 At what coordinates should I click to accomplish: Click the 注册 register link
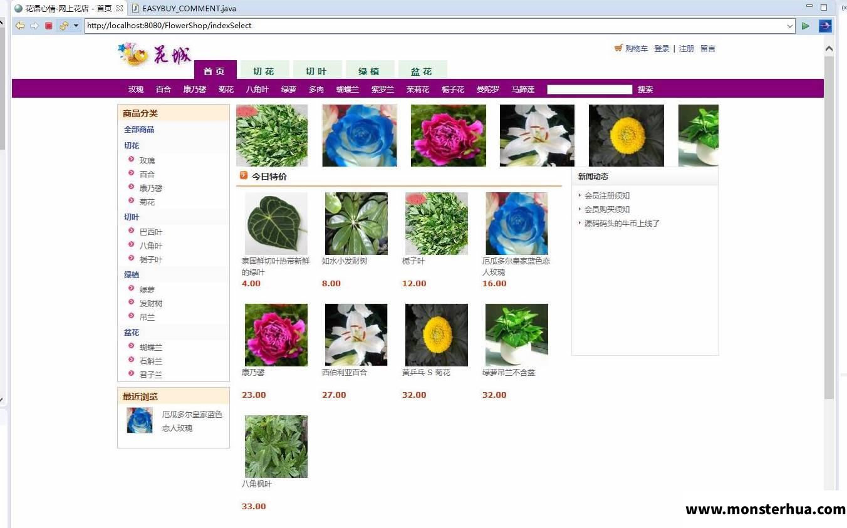point(686,48)
